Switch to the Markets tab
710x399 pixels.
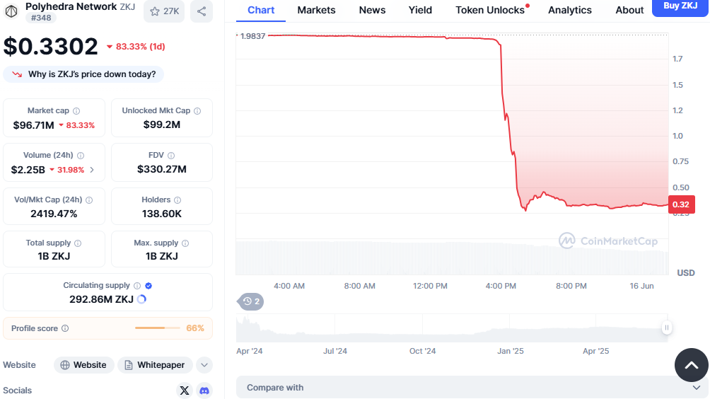317,11
